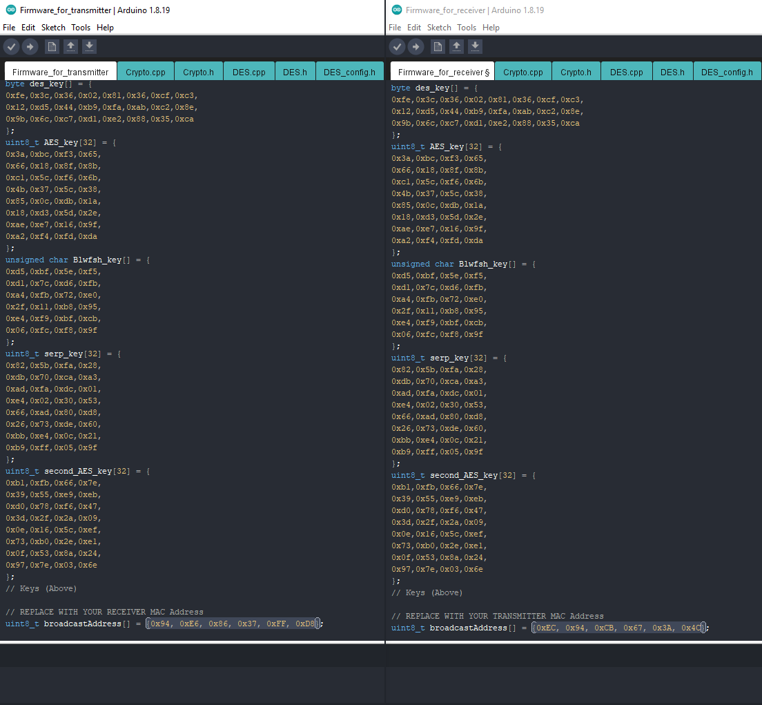The image size is (762, 705).
Task: Open Tools menu in transmitter window
Action: point(81,28)
